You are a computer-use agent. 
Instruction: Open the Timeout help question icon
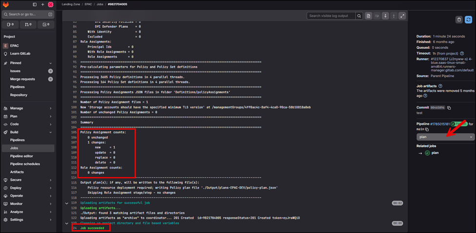[x=462, y=53]
